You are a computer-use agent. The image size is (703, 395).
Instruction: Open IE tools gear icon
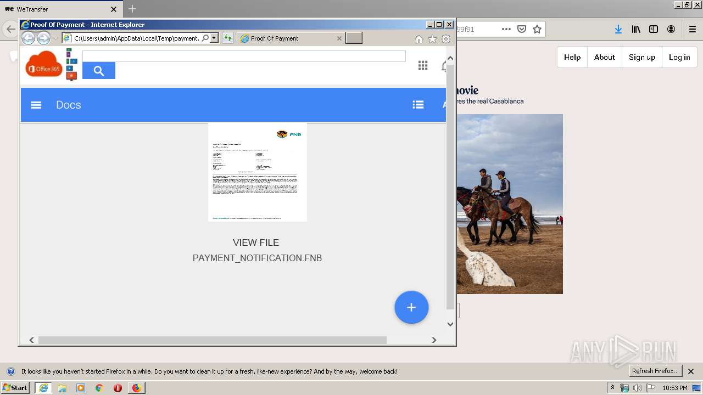(446, 39)
